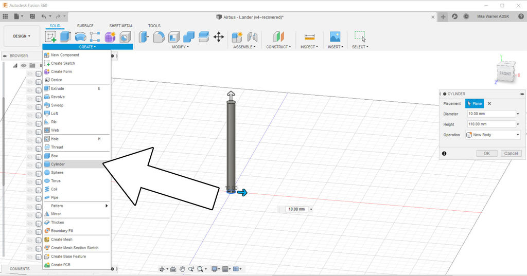The width and height of the screenshot is (527, 276).
Task: Select the Move/Copy arrows icon
Action: 219,36
